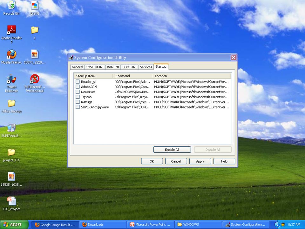
Task: Switch to the General tab
Action: coord(77,67)
